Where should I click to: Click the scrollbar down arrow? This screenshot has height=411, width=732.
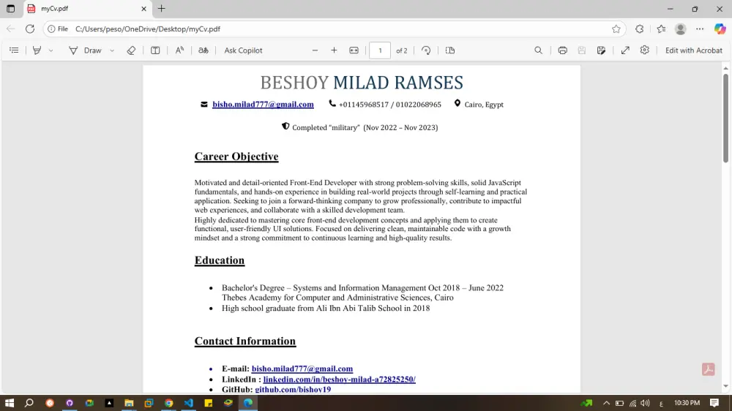click(x=725, y=386)
